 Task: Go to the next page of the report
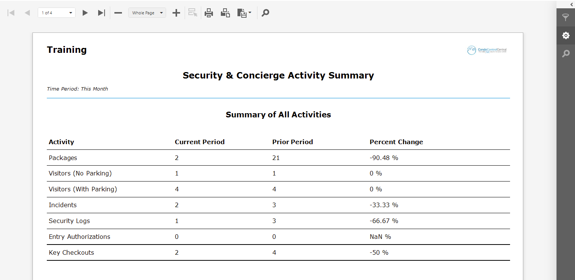tap(85, 12)
